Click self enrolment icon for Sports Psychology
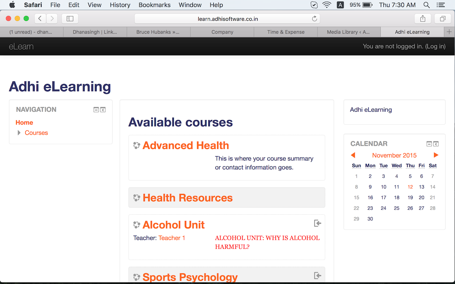This screenshot has width=455, height=284. pos(317,276)
